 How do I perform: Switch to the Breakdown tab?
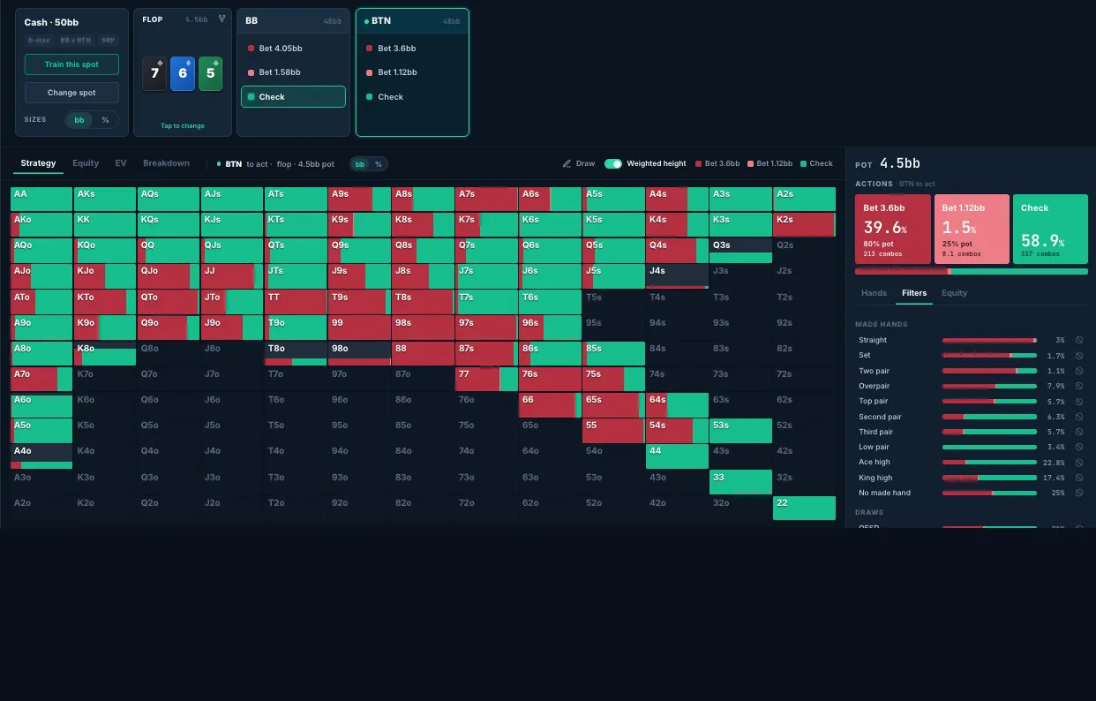[166, 163]
